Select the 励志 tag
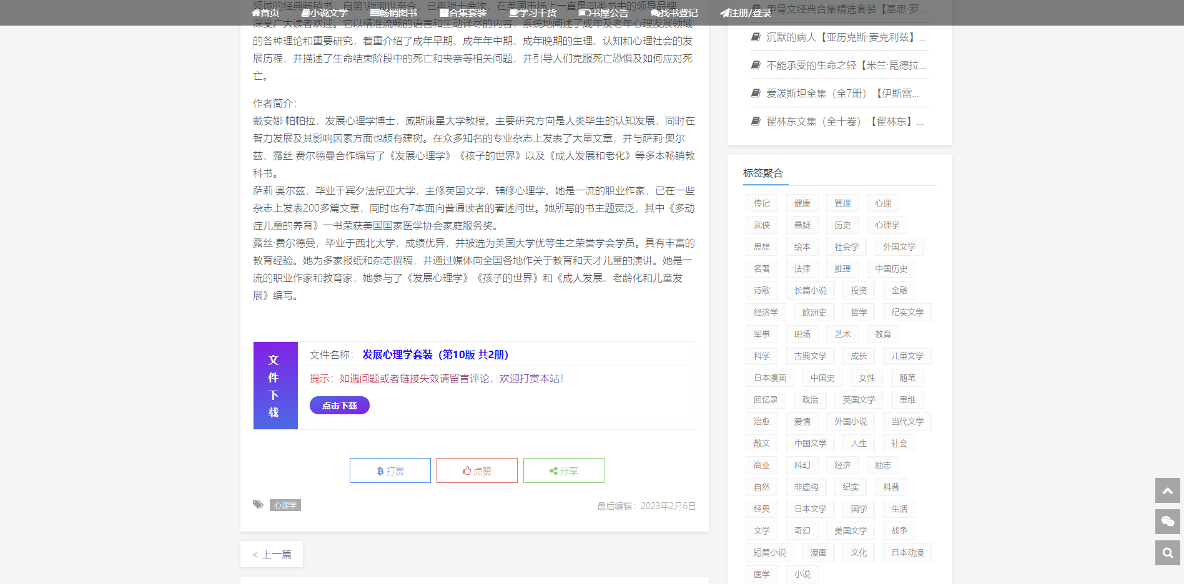 click(883, 465)
